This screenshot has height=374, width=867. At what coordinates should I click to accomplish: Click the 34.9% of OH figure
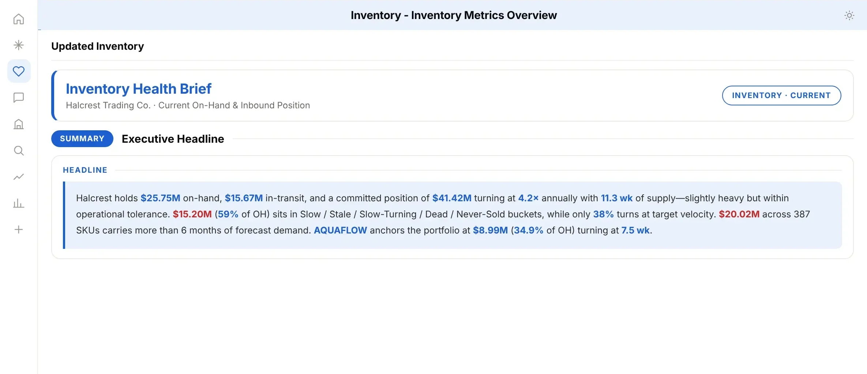coord(529,230)
